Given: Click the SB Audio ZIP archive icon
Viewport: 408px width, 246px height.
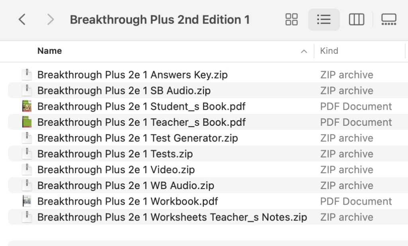Looking at the screenshot, I should [27, 90].
